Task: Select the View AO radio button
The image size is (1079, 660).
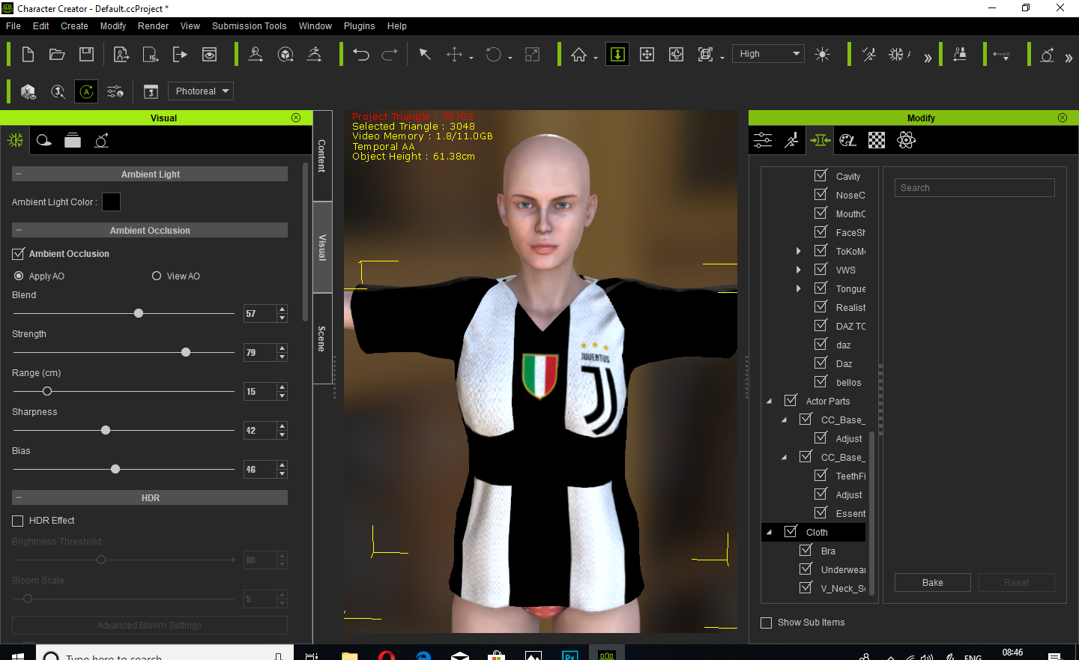Action: pos(157,276)
